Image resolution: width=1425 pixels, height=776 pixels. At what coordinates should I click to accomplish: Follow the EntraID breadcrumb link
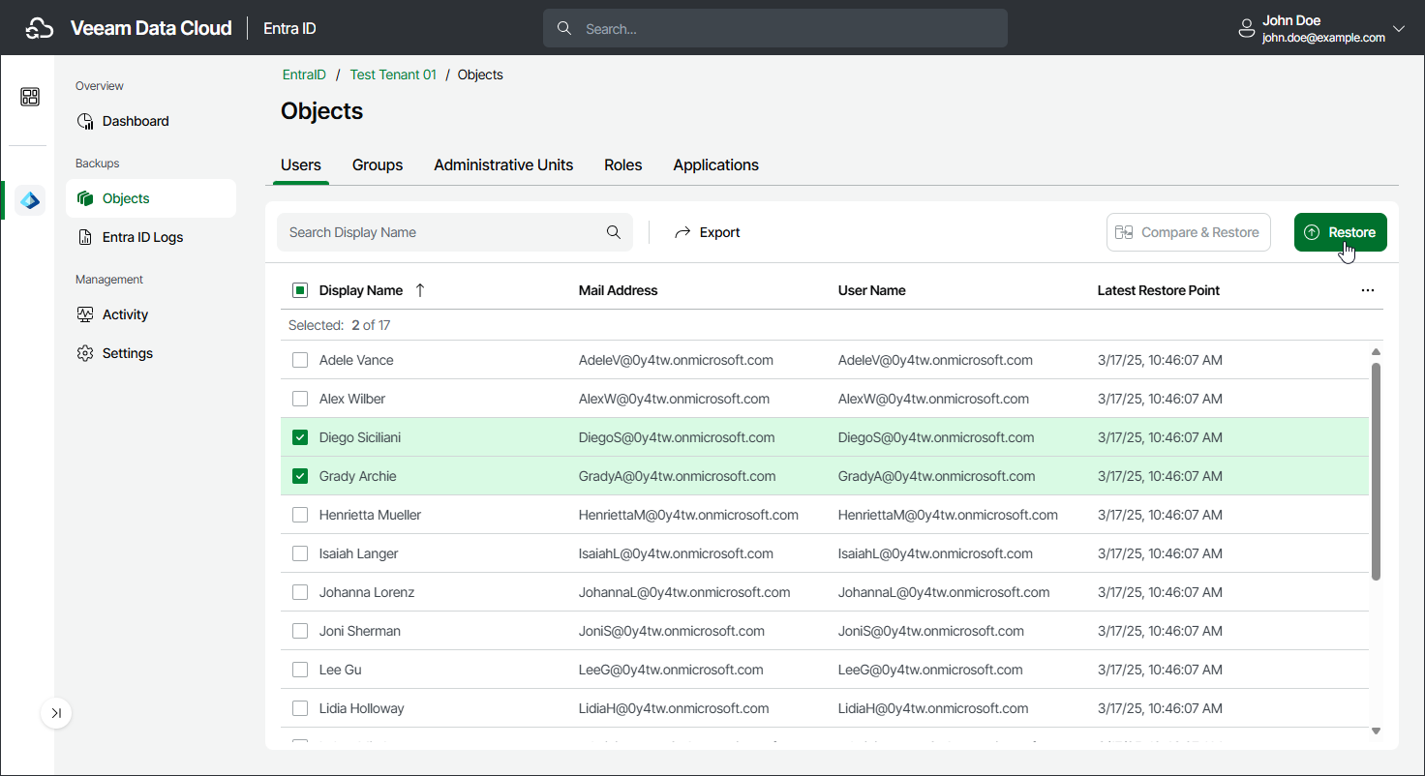pyautogui.click(x=304, y=75)
